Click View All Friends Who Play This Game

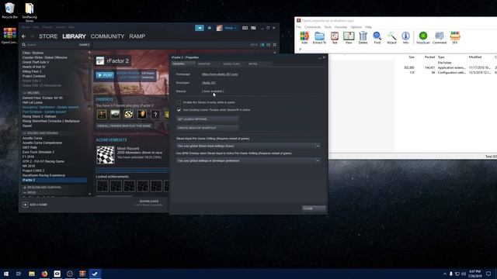pyautogui.click(x=124, y=126)
